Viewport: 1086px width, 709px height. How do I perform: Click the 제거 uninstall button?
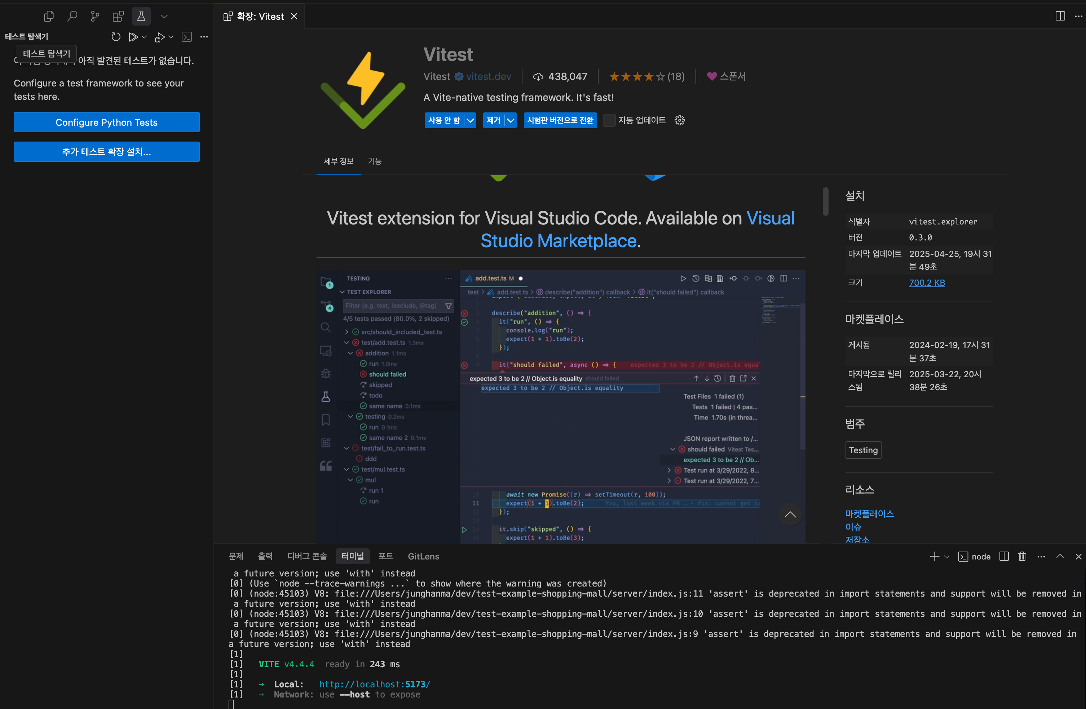[493, 120]
